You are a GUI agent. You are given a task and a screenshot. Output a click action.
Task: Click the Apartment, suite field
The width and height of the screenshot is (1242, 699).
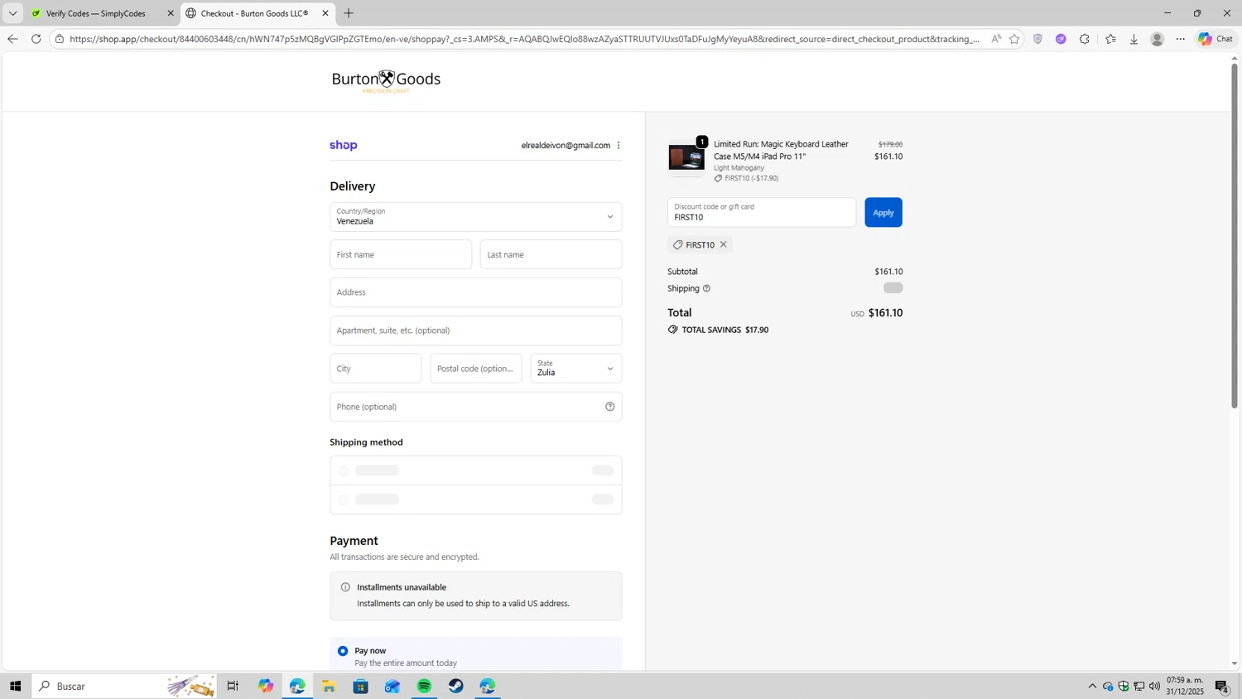point(476,330)
